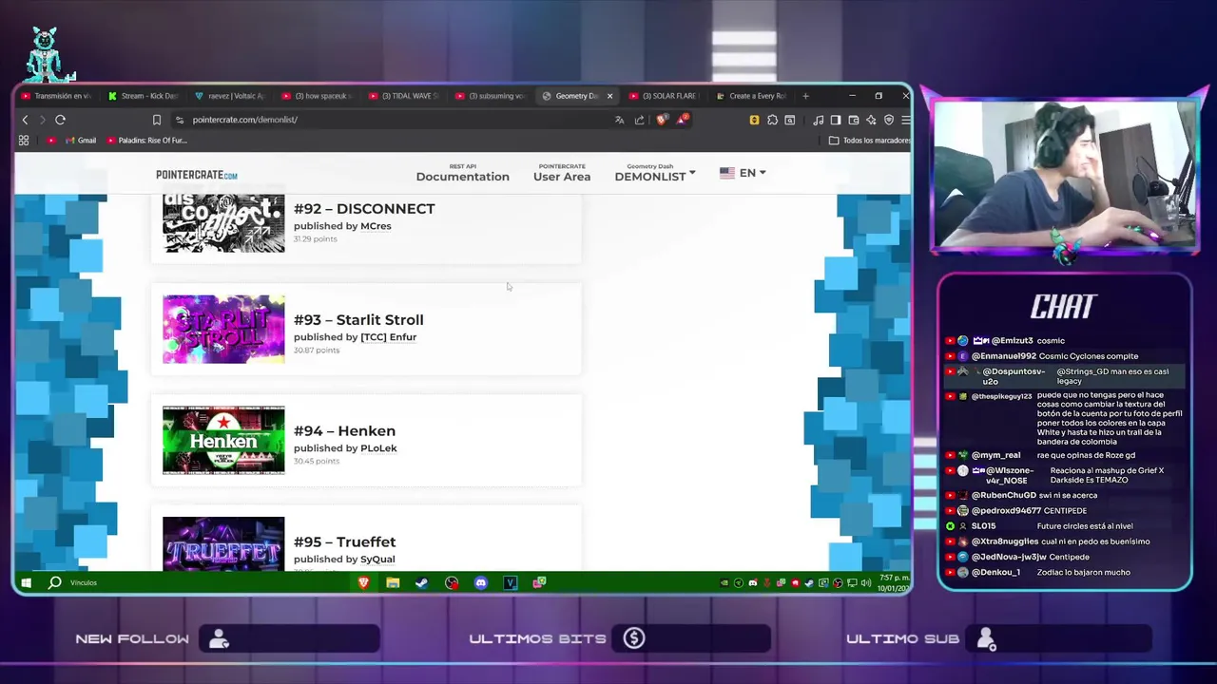Viewport: 1217px width, 684px height.
Task: Click the Henken level thumbnail
Action: 223,440
